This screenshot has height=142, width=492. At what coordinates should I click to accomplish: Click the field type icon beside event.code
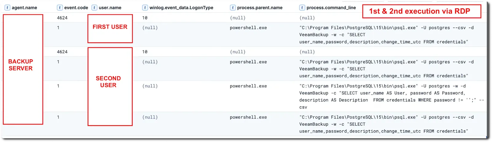(x=60, y=8)
